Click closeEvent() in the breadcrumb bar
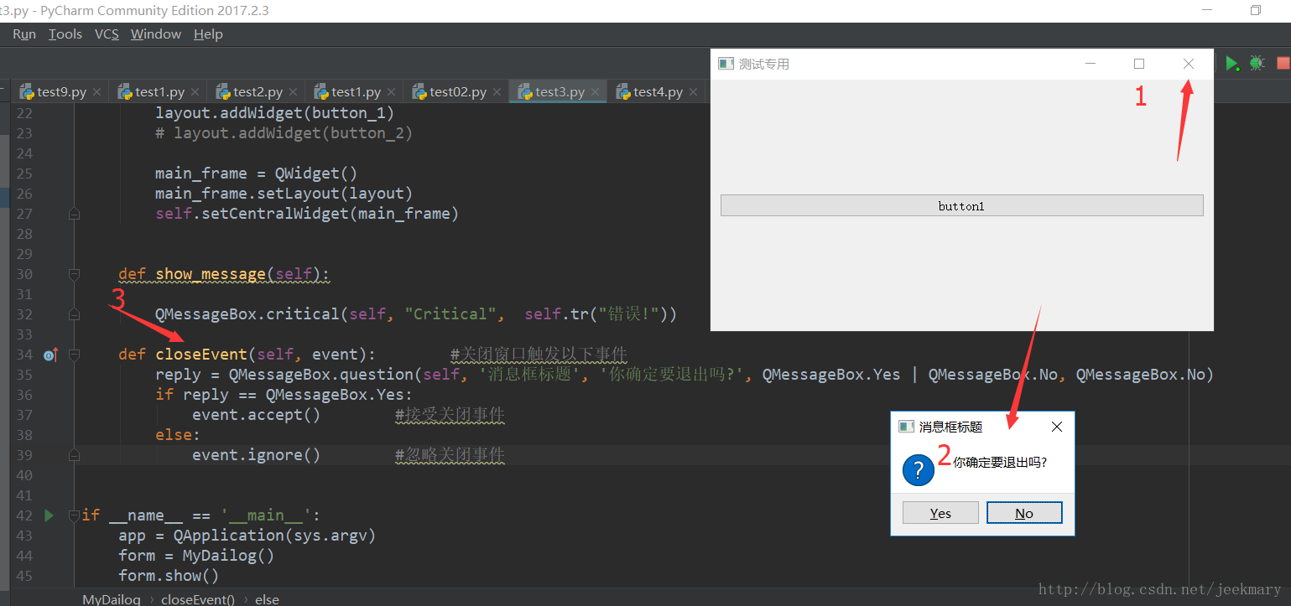 point(198,599)
